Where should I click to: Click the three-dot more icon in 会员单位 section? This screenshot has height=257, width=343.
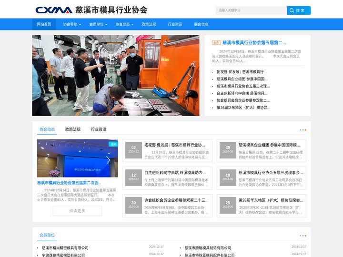point(303,236)
